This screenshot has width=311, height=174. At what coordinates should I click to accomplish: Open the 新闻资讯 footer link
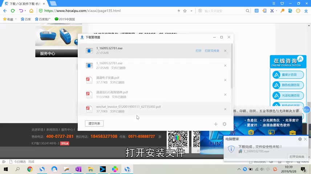[x=52, y=130]
